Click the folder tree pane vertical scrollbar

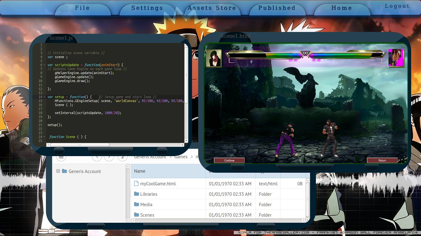[x=128, y=193]
